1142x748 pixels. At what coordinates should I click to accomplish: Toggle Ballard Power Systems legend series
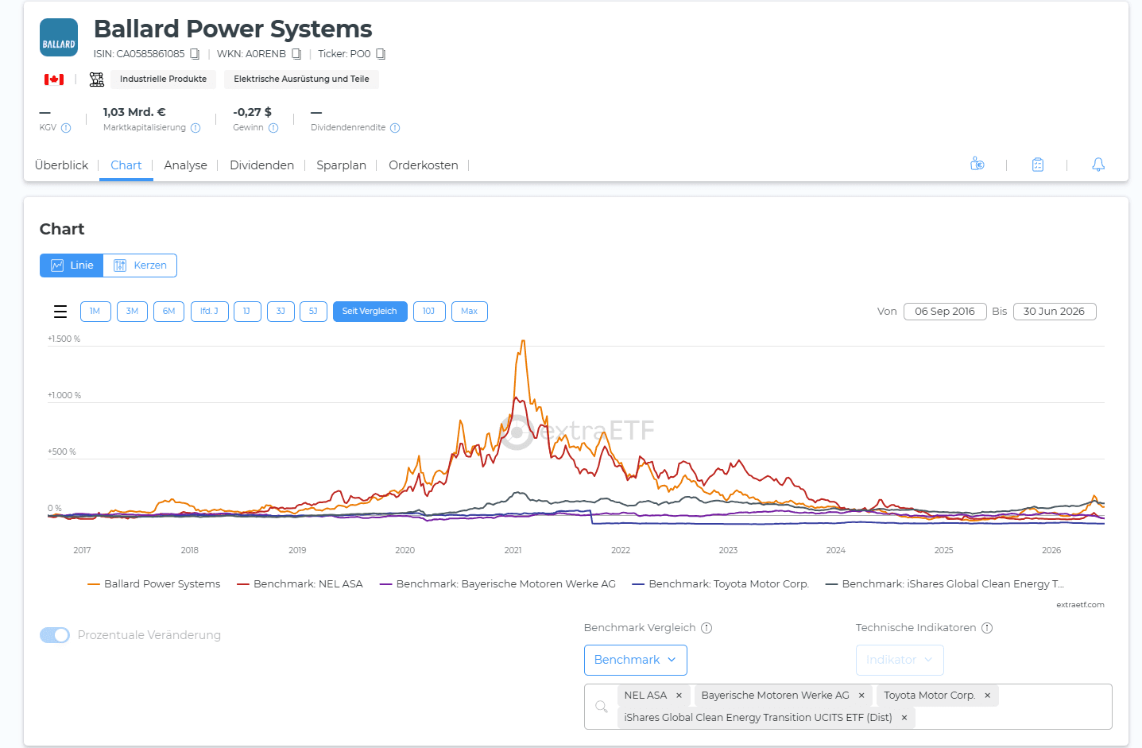154,584
